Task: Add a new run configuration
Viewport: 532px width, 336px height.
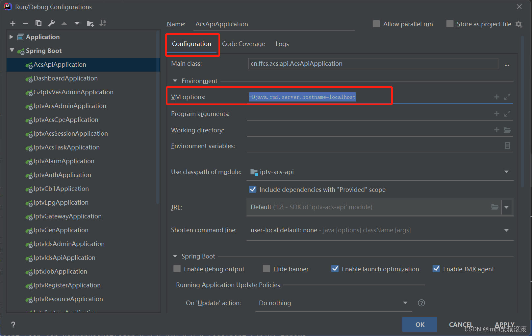Action: click(x=13, y=23)
